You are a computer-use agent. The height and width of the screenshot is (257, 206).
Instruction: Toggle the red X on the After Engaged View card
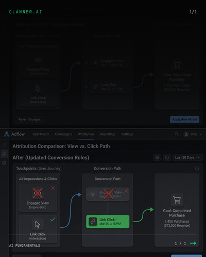53,188
